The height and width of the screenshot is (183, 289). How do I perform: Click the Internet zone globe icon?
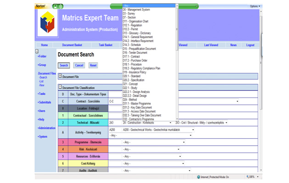tap(199, 177)
